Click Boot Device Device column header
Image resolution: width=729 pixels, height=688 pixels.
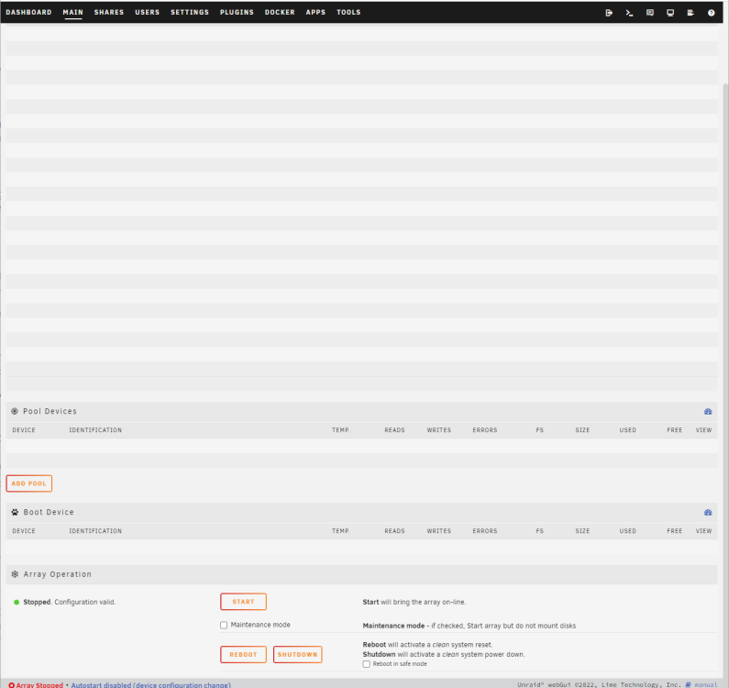click(x=24, y=531)
